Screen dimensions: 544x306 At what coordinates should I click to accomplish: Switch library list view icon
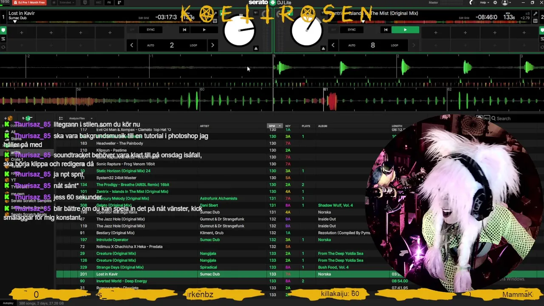pyautogui.click(x=61, y=119)
